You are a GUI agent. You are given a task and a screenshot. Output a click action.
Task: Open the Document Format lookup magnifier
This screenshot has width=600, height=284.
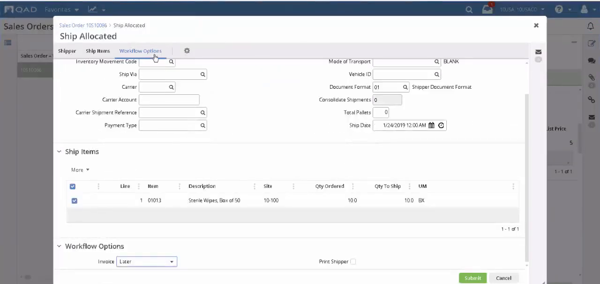(405, 87)
